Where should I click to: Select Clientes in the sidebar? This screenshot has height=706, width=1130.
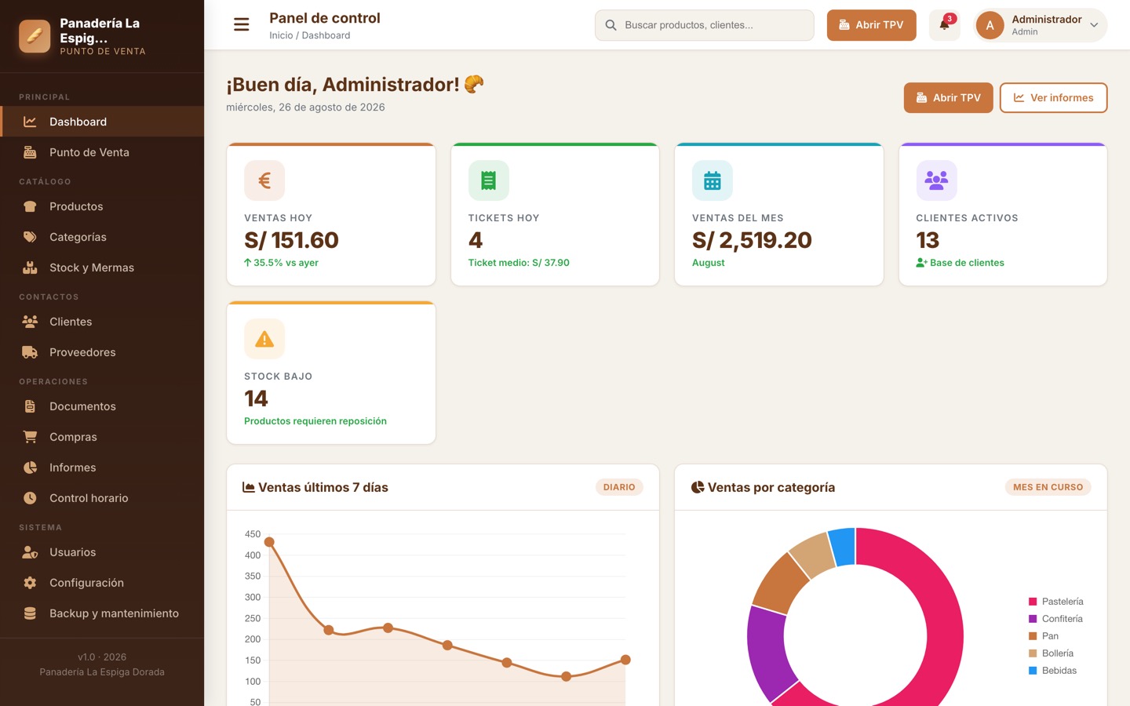[102, 322]
